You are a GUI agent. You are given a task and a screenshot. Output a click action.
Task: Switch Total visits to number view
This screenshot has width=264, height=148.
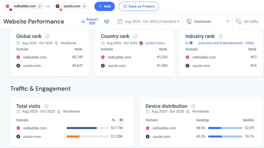point(121,120)
